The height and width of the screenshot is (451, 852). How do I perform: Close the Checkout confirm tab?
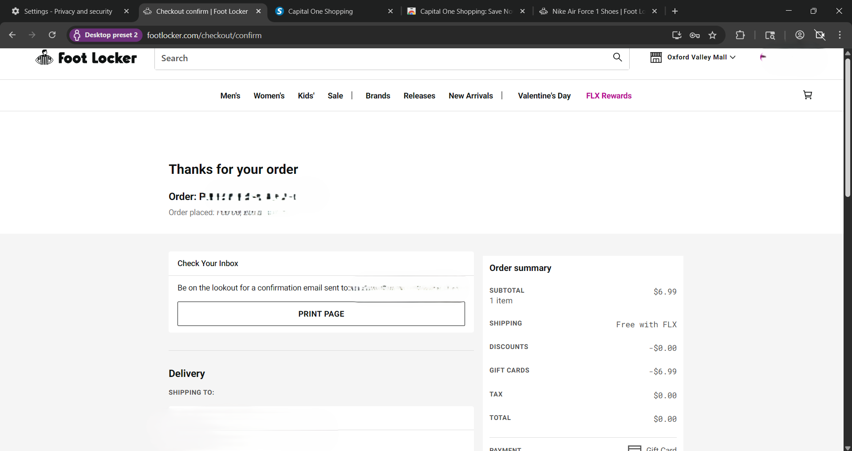tap(258, 12)
